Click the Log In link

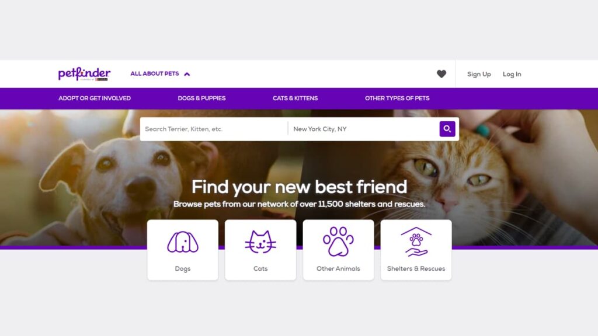[512, 74]
